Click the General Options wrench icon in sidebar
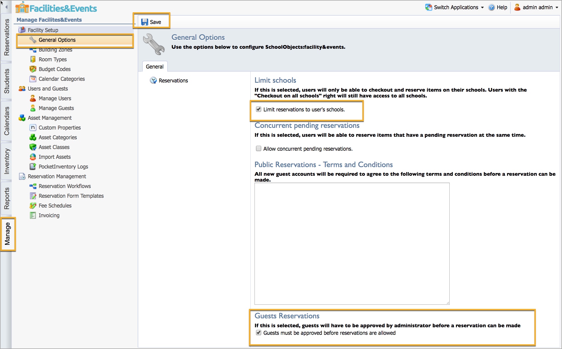The height and width of the screenshot is (349, 562). [33, 40]
